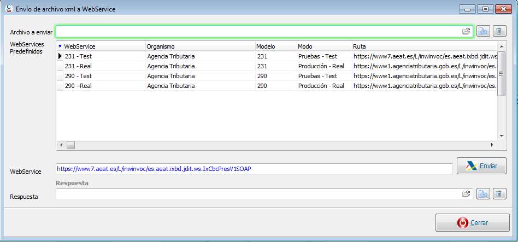
Task: Maximize the Envío de archivo xml window
Action: [485, 9]
